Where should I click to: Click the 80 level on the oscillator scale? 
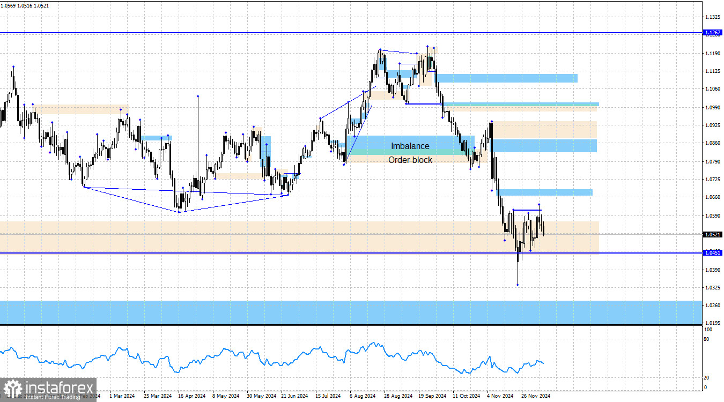706,339
